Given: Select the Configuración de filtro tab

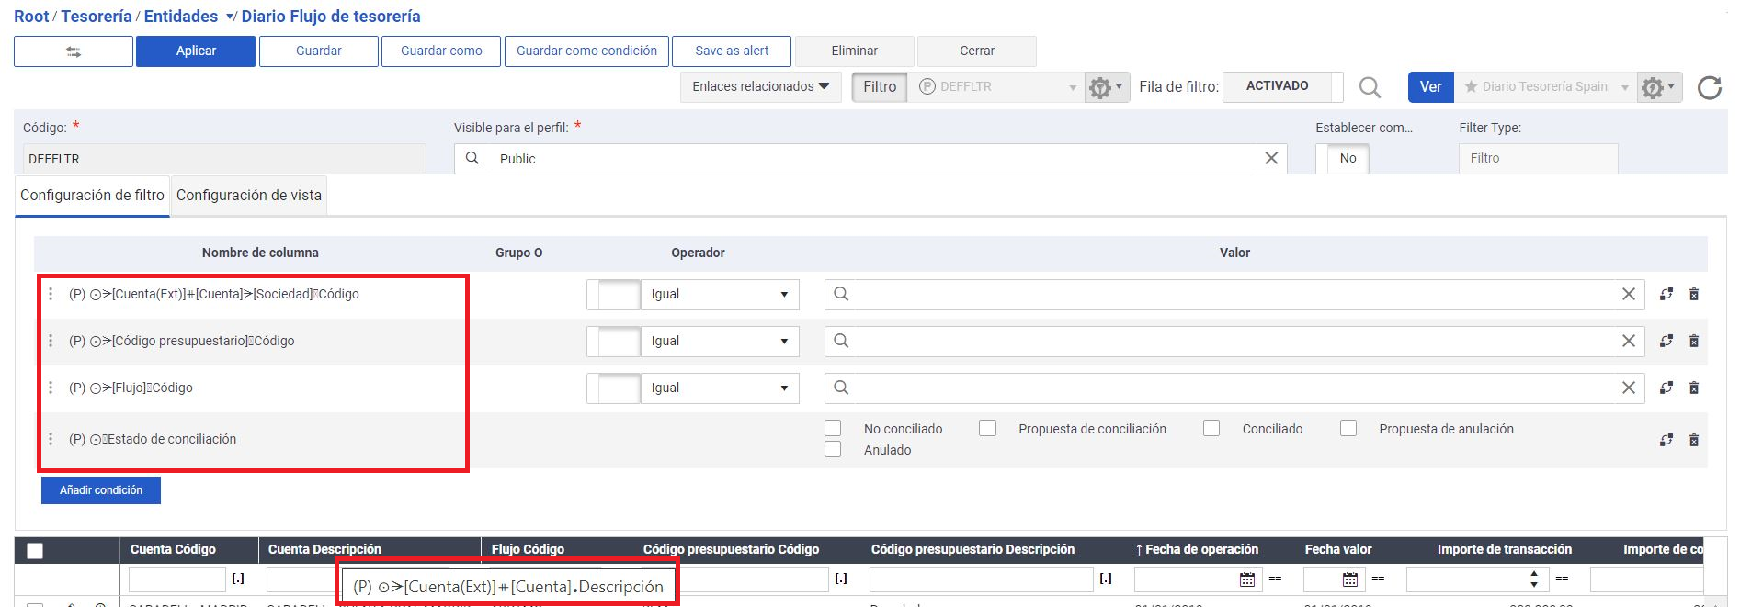Looking at the screenshot, I should click(x=92, y=196).
